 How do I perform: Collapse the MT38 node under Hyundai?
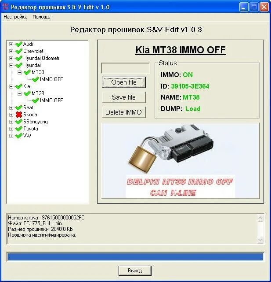point(19,72)
